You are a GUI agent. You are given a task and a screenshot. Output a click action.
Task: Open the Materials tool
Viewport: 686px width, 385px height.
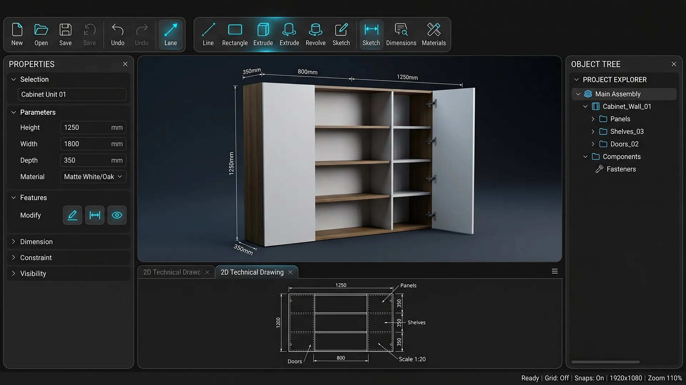coord(433,35)
